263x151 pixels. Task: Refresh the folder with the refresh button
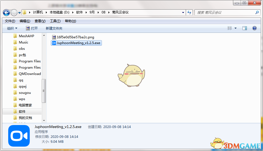click(x=189, y=12)
